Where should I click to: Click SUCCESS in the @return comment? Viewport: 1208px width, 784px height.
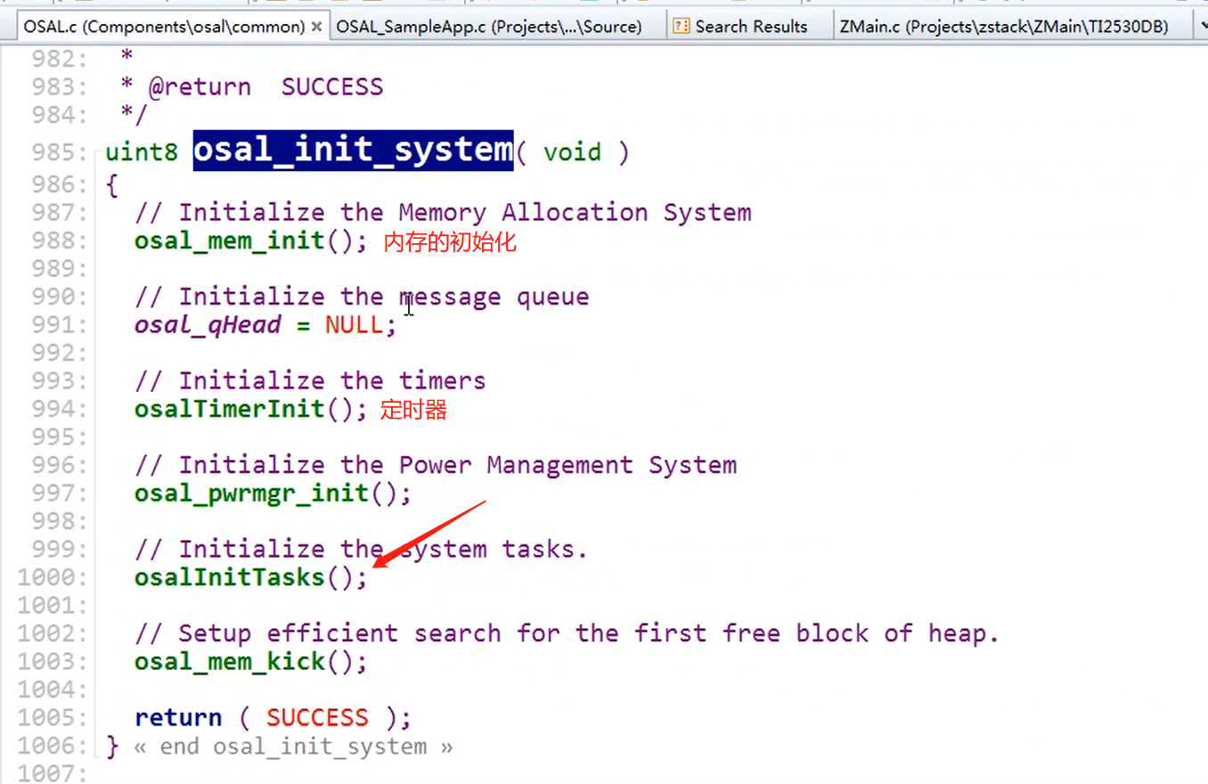pyautogui.click(x=332, y=87)
